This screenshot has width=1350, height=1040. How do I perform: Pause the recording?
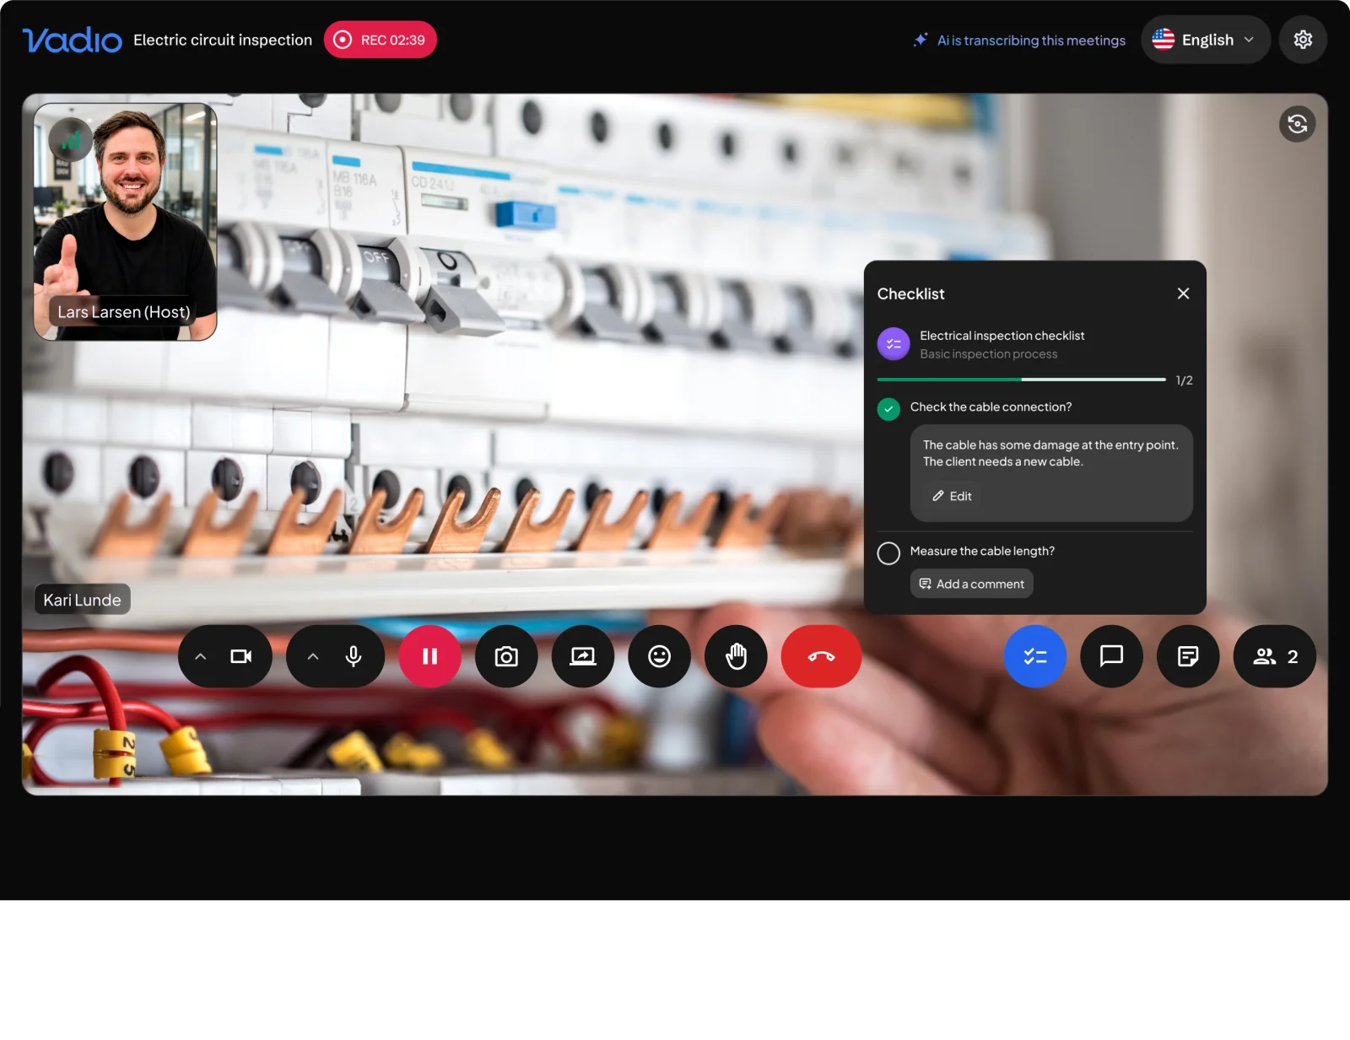(429, 656)
